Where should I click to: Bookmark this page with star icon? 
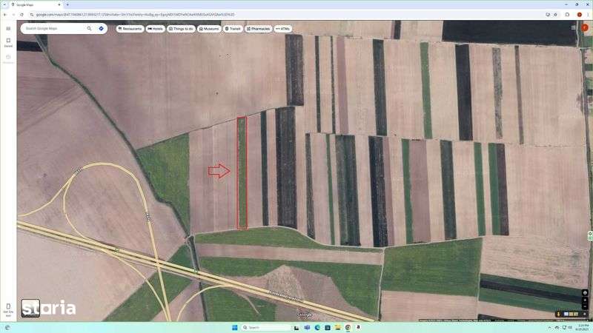tap(555, 15)
